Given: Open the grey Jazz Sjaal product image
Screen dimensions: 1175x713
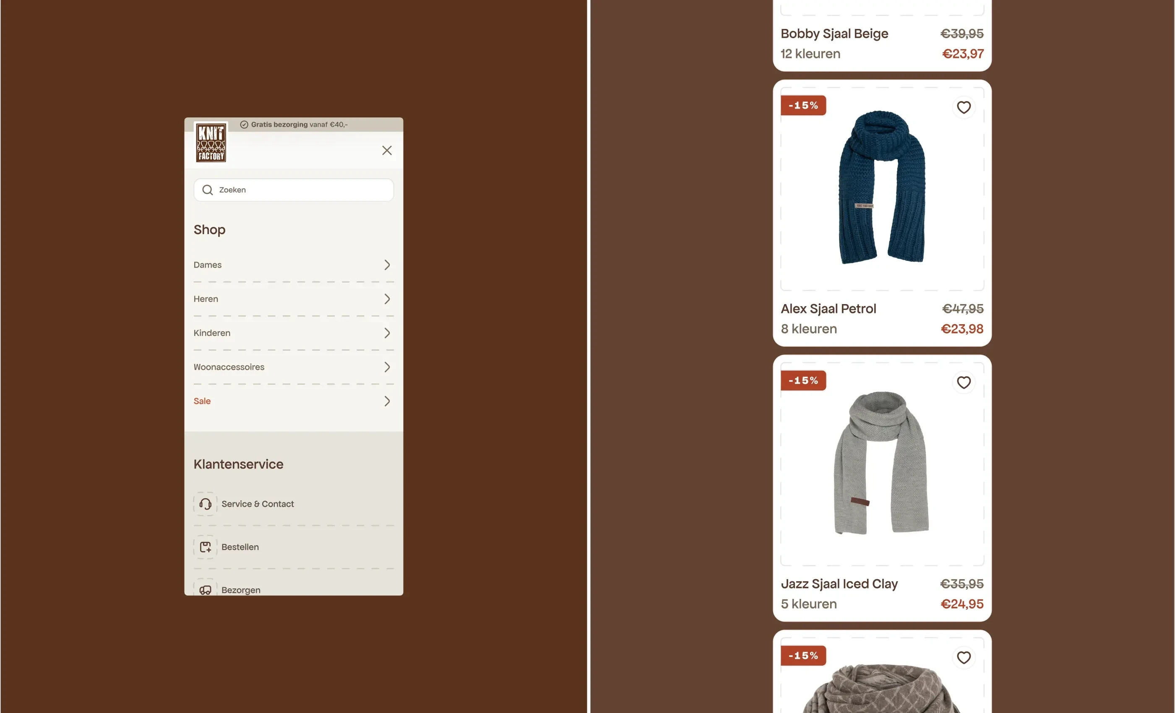Looking at the screenshot, I should coord(882,463).
